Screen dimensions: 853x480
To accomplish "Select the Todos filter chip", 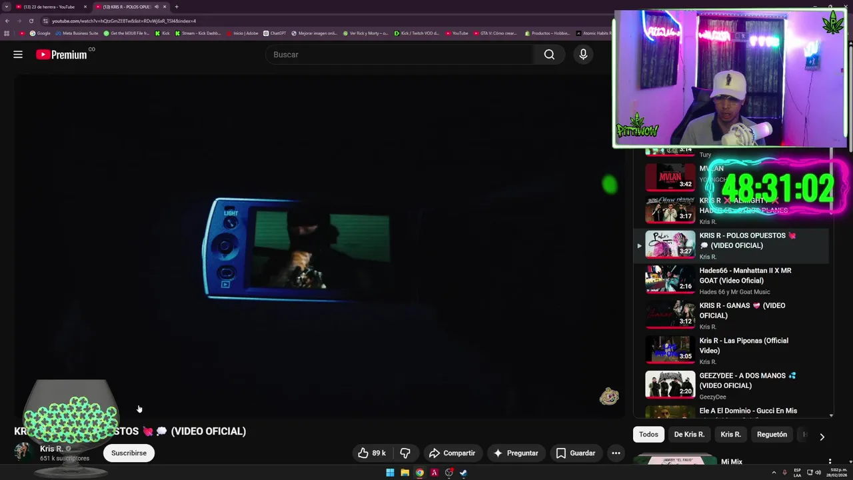I will (x=648, y=435).
